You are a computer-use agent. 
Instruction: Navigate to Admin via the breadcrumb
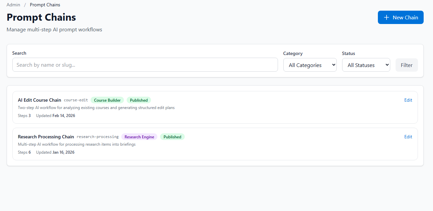click(x=13, y=5)
